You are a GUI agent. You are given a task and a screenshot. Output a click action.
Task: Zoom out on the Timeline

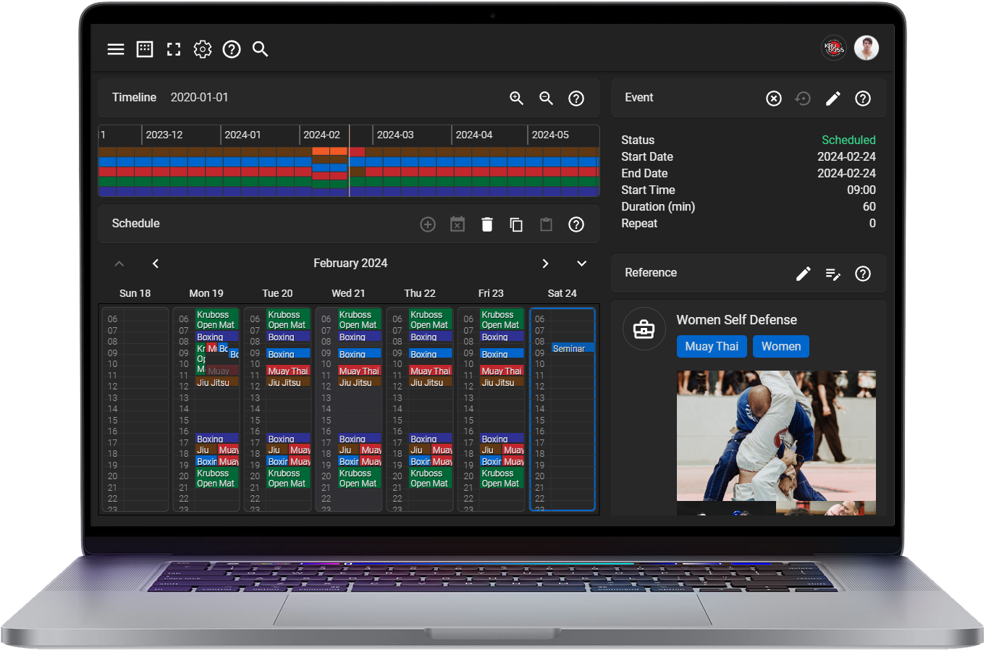547,98
